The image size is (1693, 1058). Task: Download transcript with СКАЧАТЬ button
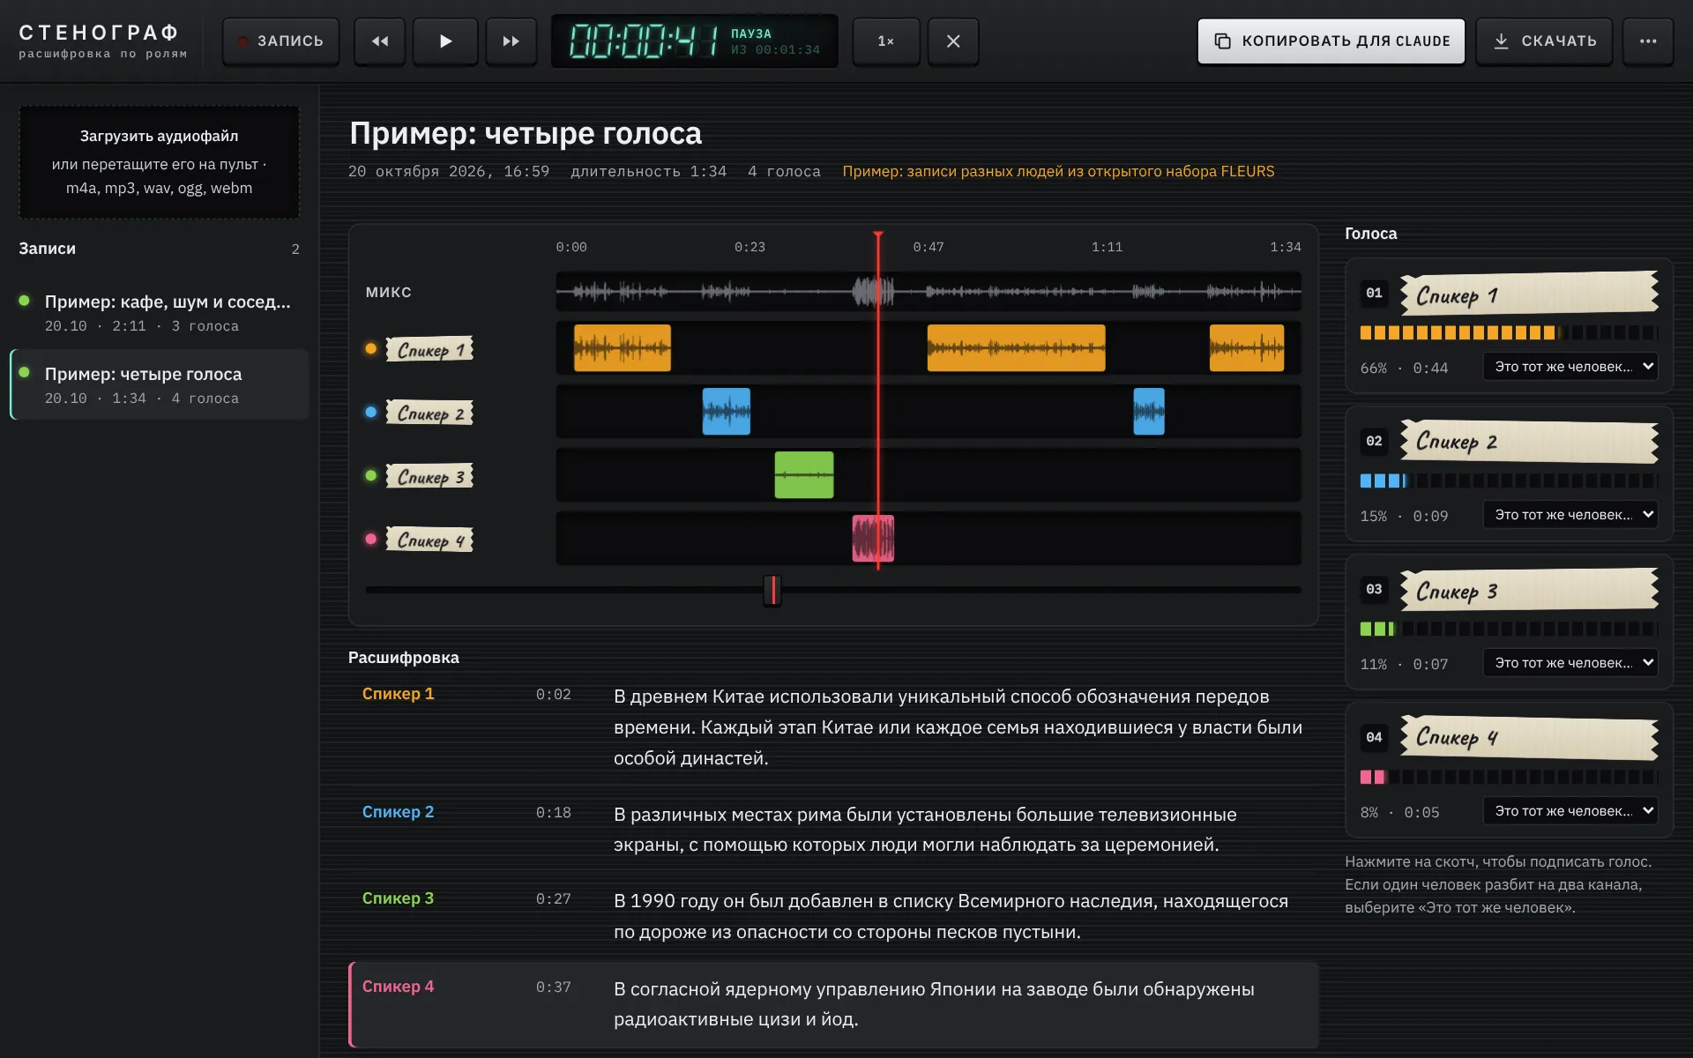click(1544, 41)
